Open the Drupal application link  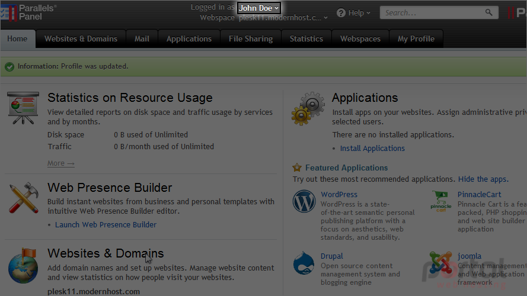(x=332, y=256)
